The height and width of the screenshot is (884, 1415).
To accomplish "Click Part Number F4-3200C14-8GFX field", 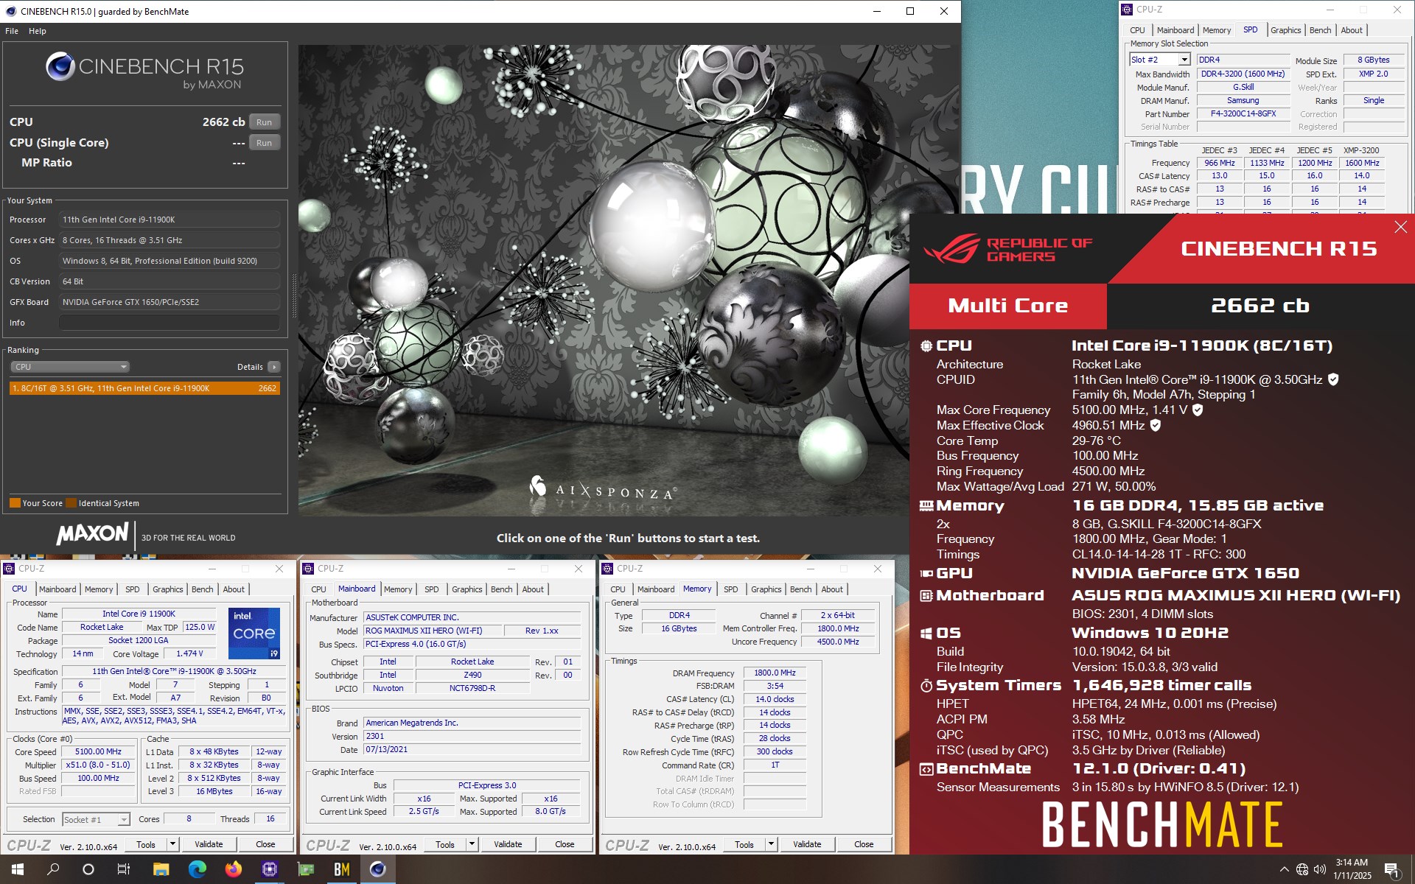I will click(x=1243, y=114).
